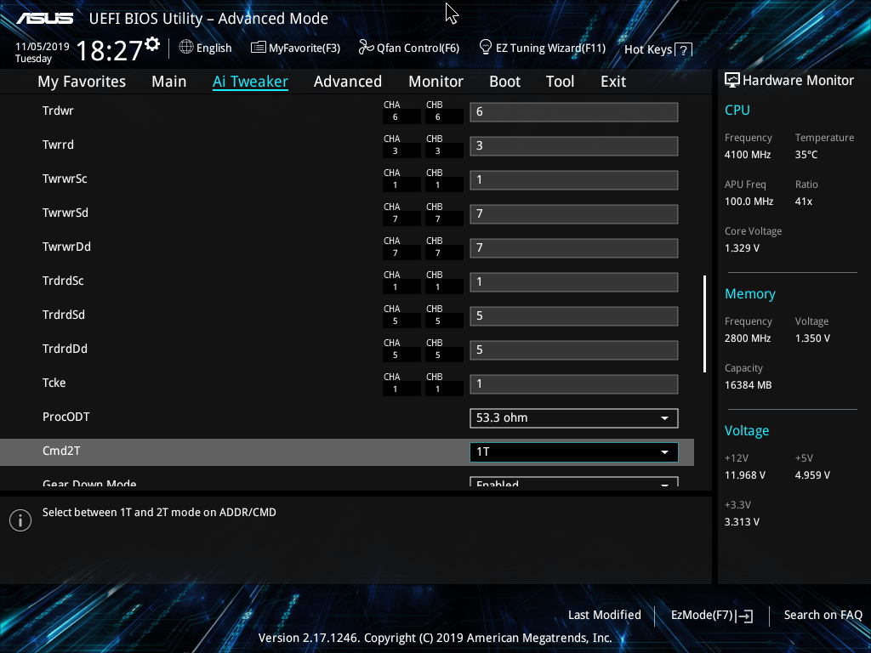Screen dimensions: 871x653
Task: Click the +5V reading 4.959 V
Action: click(x=812, y=475)
